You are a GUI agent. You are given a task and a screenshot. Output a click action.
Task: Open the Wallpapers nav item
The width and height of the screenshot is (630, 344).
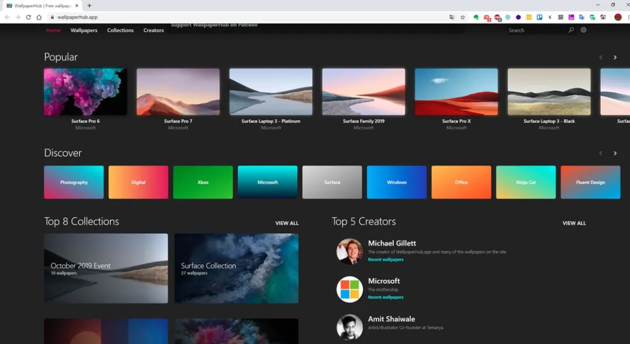click(x=84, y=30)
